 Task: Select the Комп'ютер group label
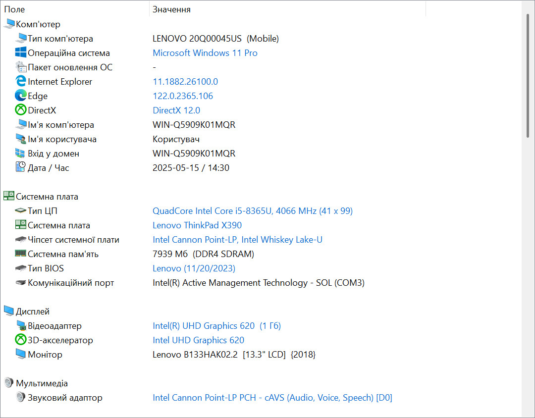click(38, 24)
